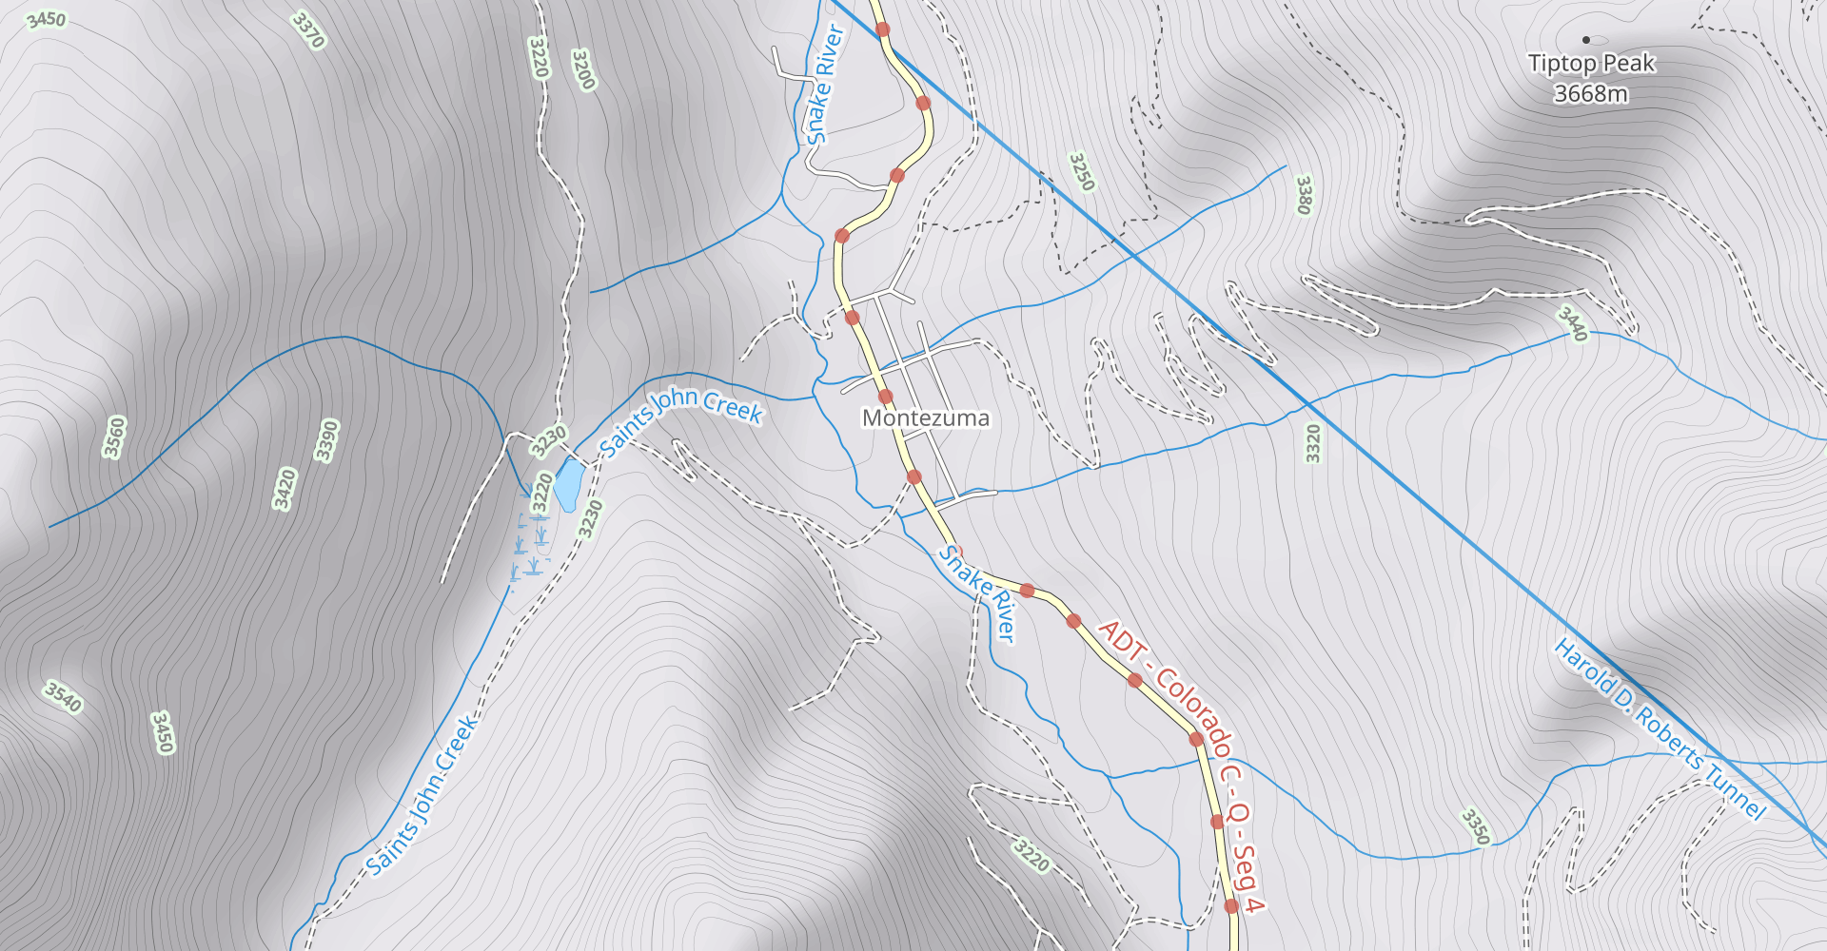The width and height of the screenshot is (1827, 951).
Task: Click the Harold D. Roberts Tunnel label
Action: click(x=1660, y=729)
